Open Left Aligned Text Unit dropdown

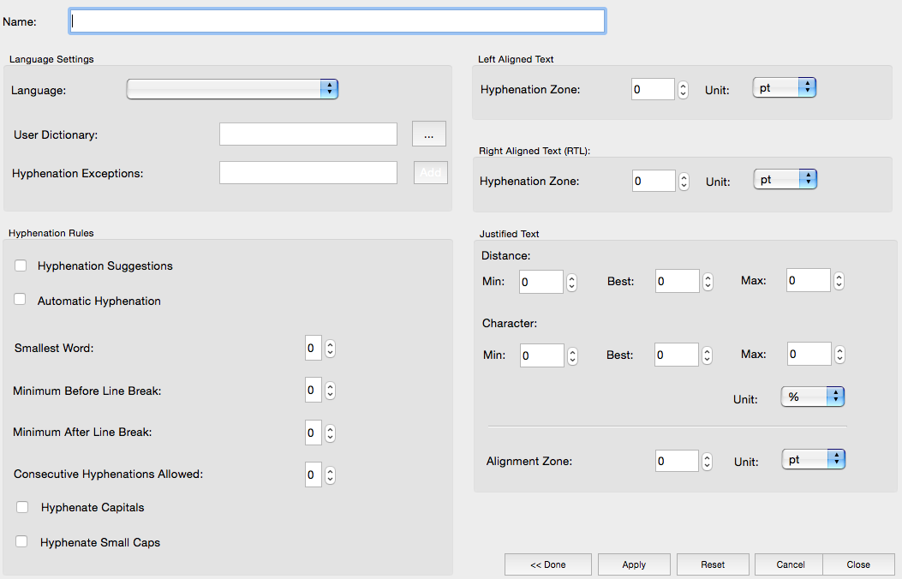pyautogui.click(x=784, y=88)
